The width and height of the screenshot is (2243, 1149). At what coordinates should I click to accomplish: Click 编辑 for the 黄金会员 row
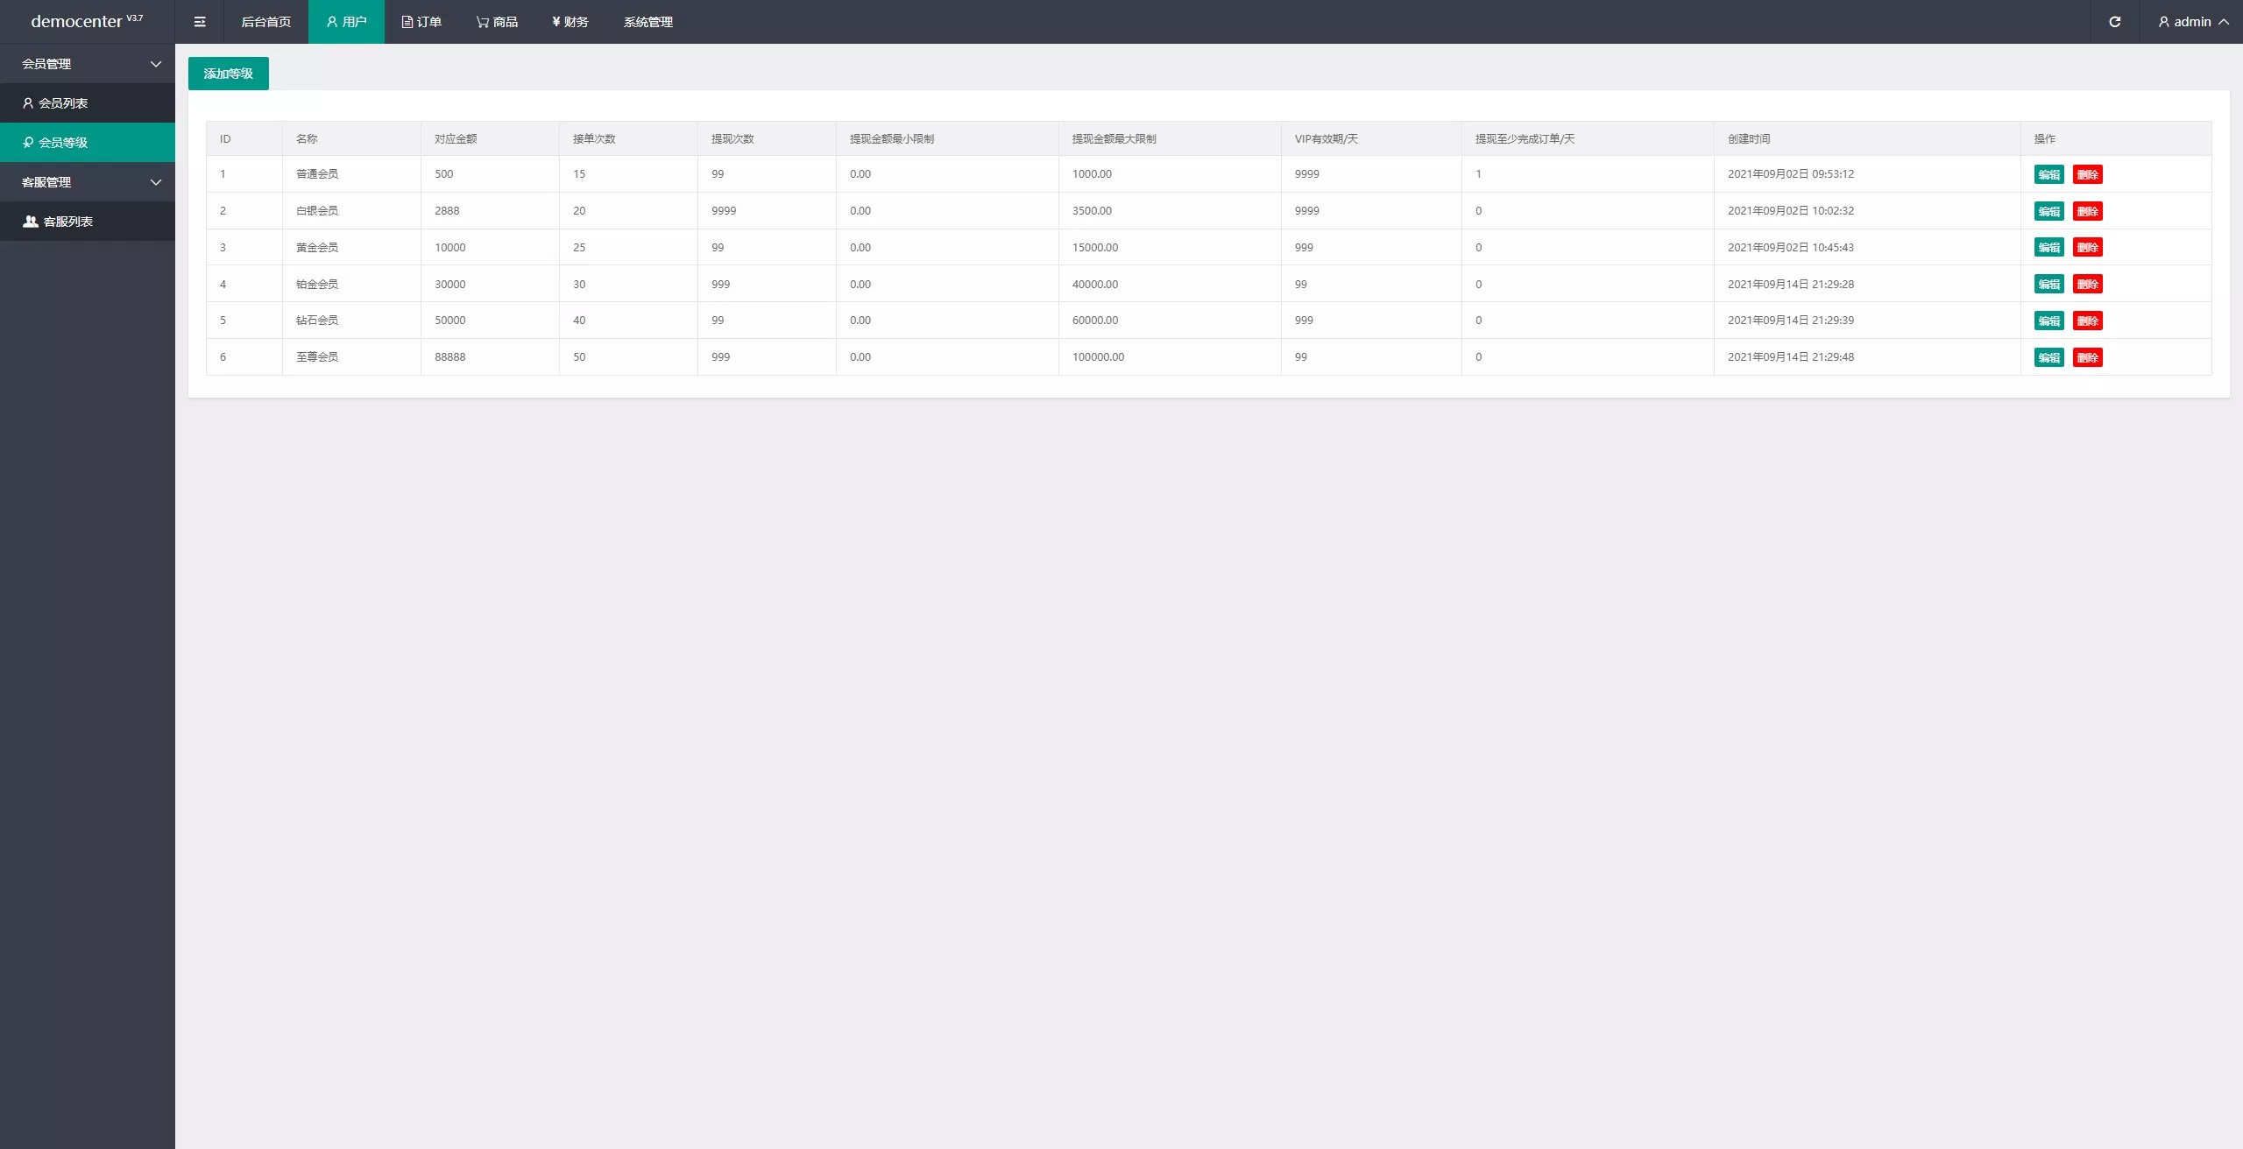pyautogui.click(x=2048, y=248)
